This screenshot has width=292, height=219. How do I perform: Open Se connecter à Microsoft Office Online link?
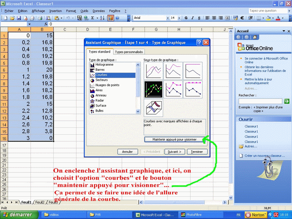266,60
